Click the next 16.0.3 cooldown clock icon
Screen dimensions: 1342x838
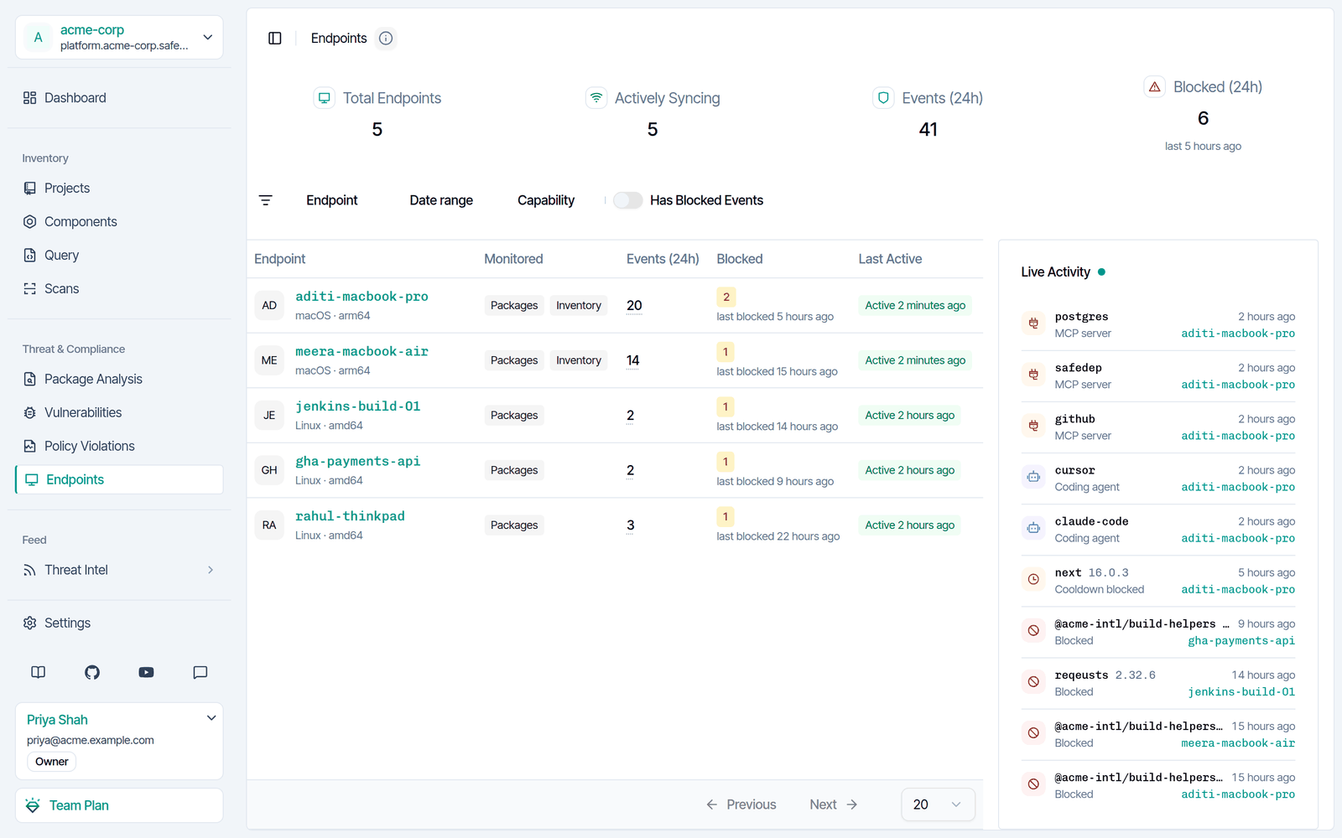click(x=1034, y=579)
